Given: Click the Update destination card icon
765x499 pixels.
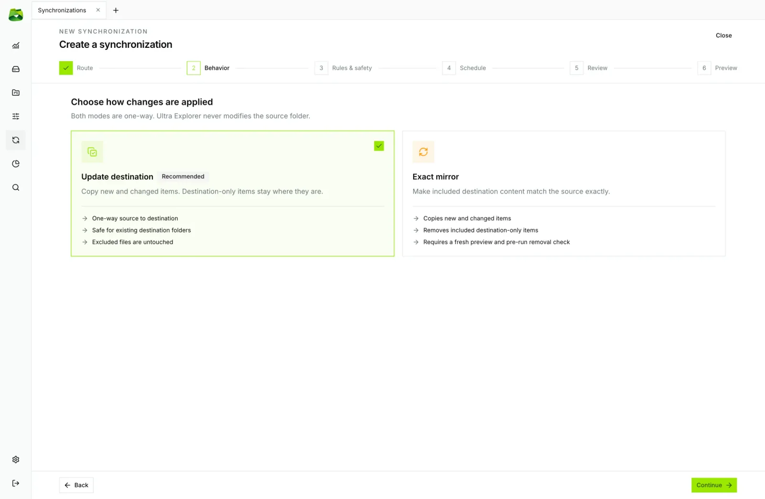Looking at the screenshot, I should pos(92,152).
